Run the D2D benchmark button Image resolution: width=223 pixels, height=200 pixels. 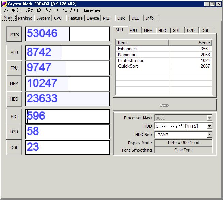coord(14,132)
